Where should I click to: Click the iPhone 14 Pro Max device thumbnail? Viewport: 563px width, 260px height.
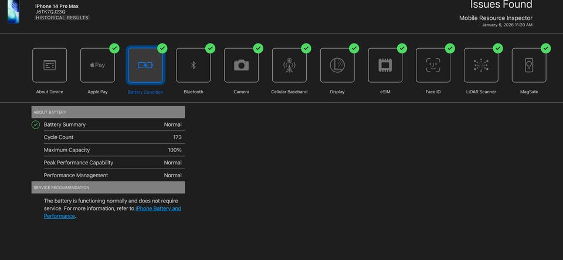13,12
